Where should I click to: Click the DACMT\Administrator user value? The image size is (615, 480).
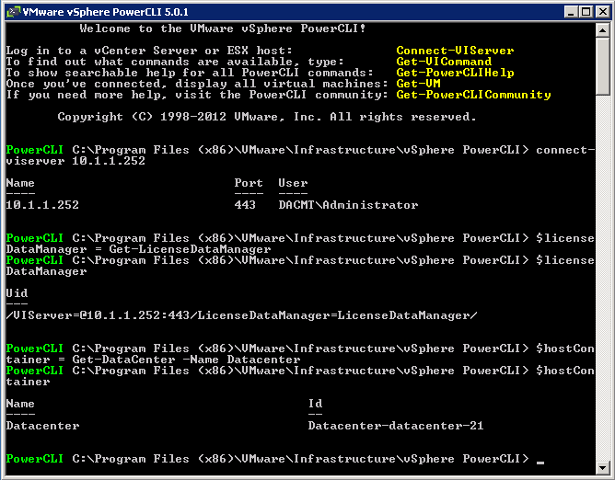(x=348, y=205)
